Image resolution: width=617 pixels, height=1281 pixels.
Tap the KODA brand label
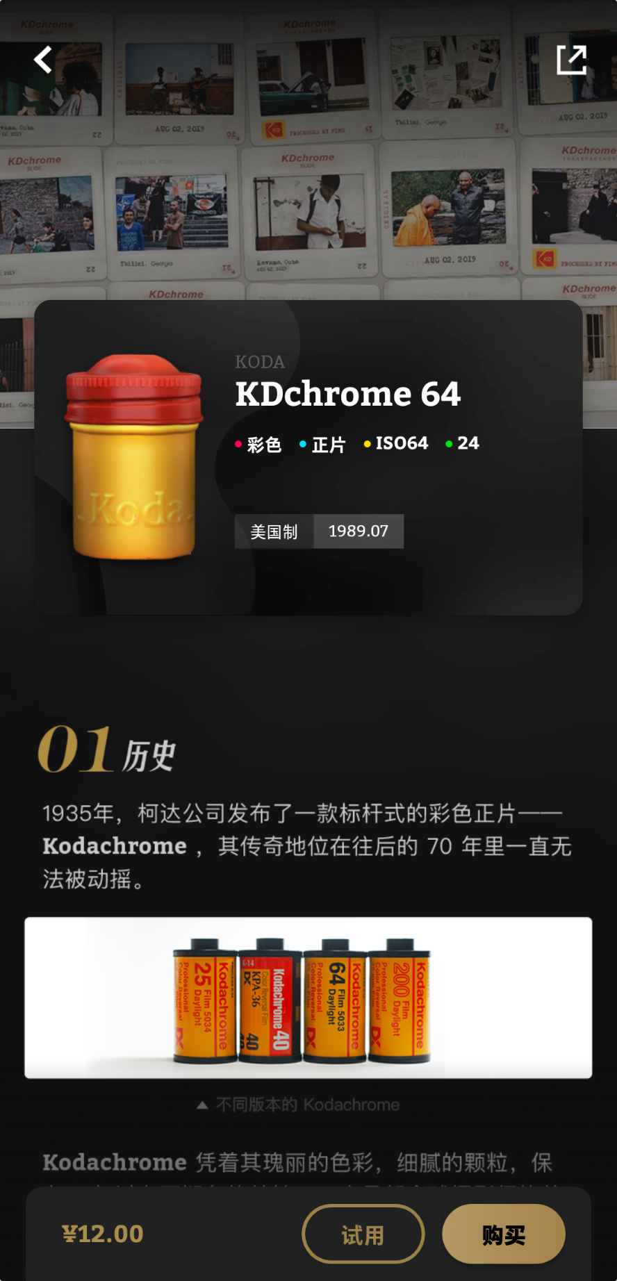click(260, 362)
